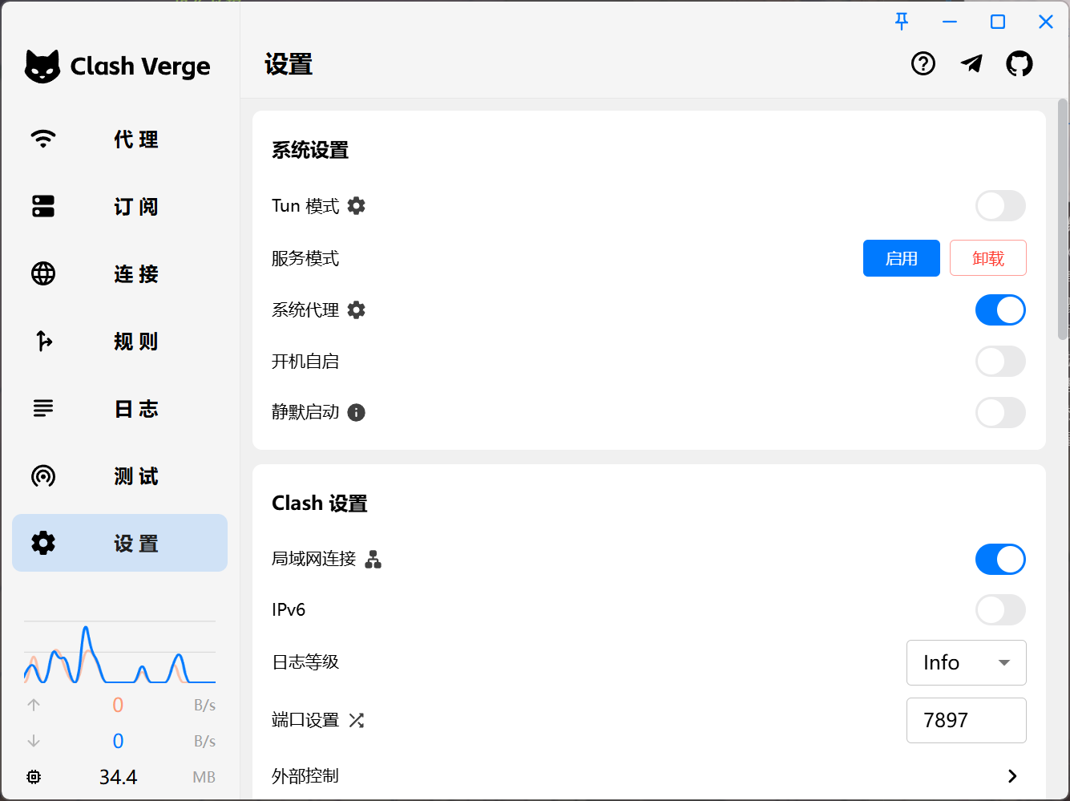The height and width of the screenshot is (801, 1070).
Task: Expand the external control (外部控制) chevron
Action: (1012, 776)
